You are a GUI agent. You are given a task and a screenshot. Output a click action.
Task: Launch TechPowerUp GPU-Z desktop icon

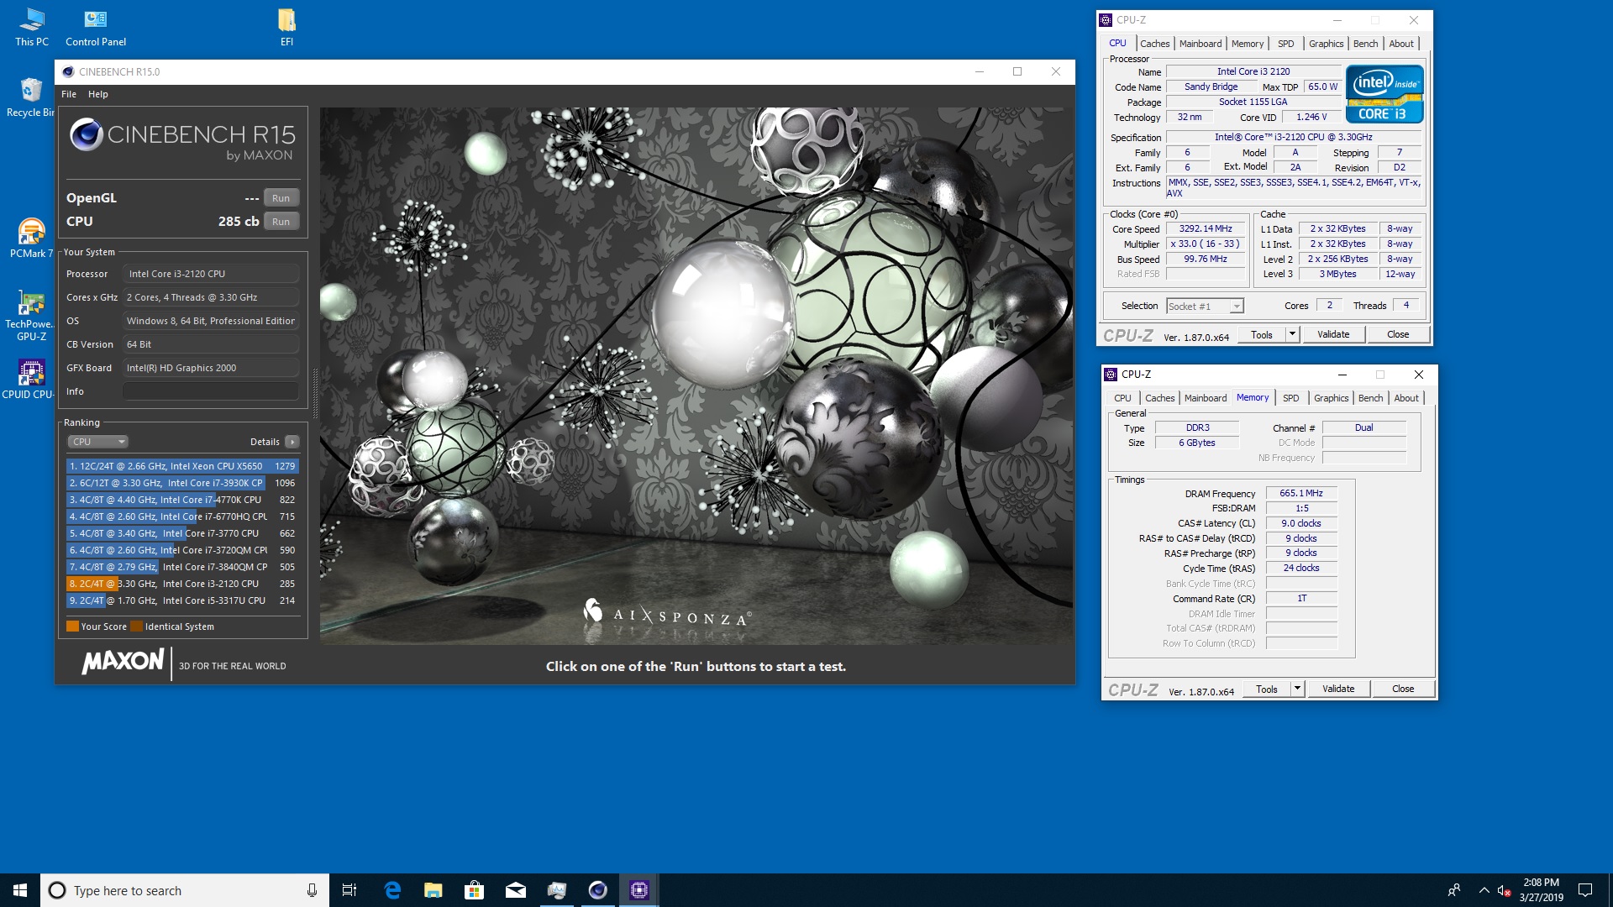click(31, 315)
